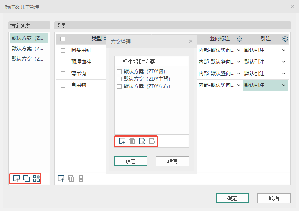This screenshot has width=299, height=211.
Task: Select third 默认方案 in 方案列表
Action: click(29, 59)
